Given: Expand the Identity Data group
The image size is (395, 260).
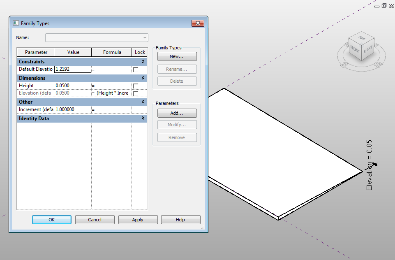Looking at the screenshot, I should pyautogui.click(x=143, y=118).
